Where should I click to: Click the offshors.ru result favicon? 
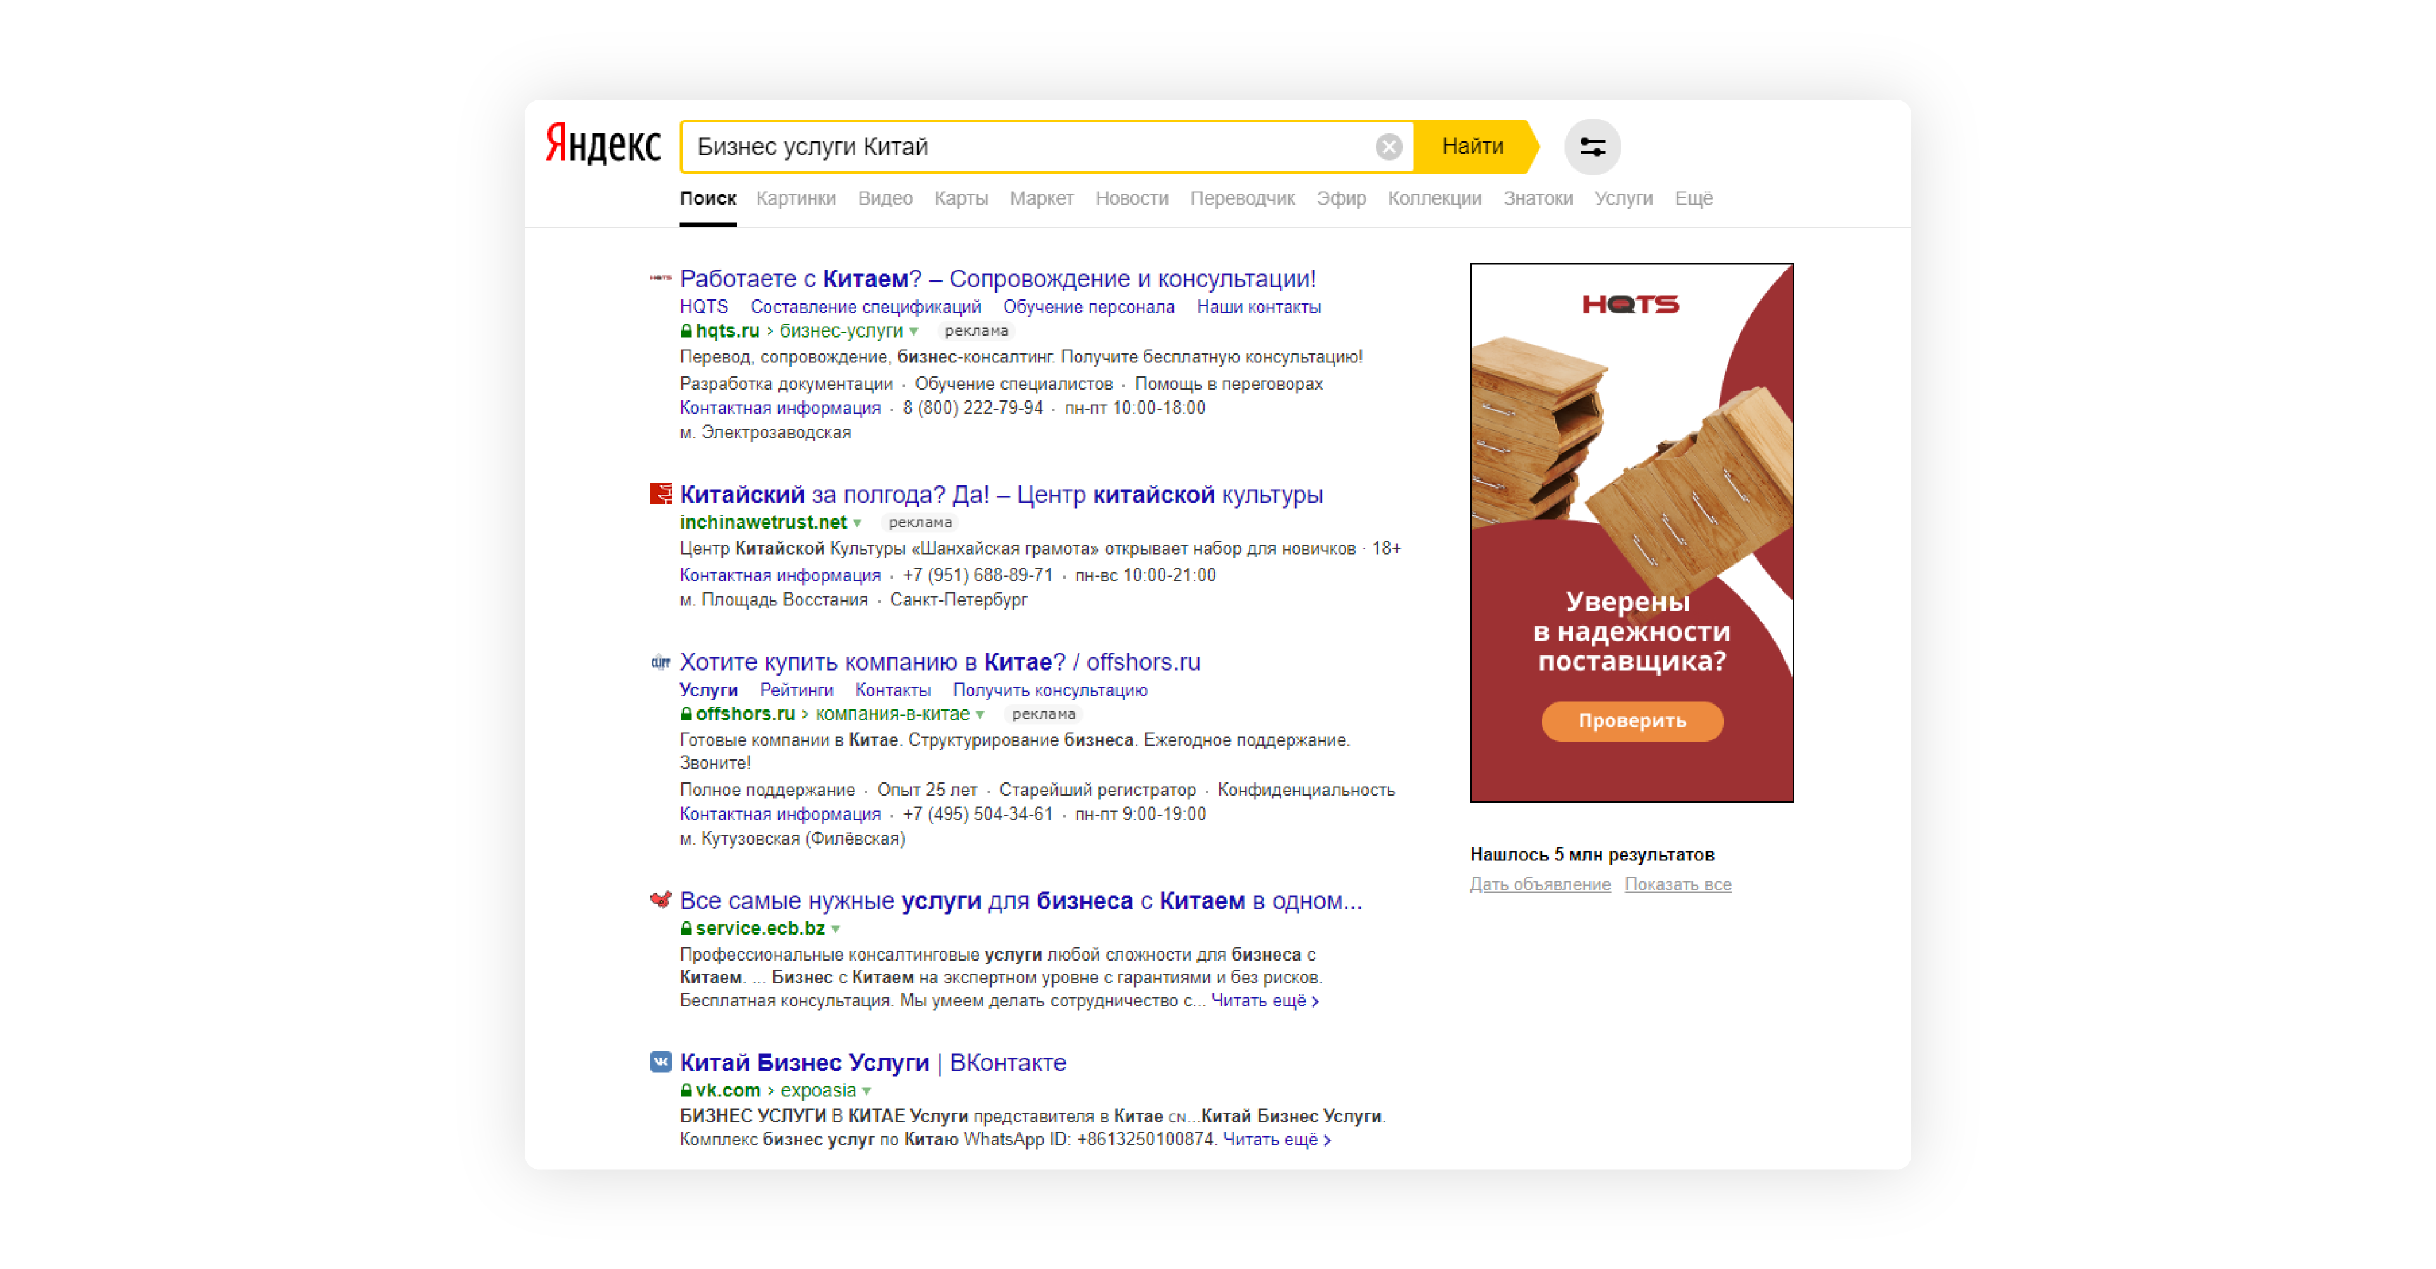pos(660,662)
